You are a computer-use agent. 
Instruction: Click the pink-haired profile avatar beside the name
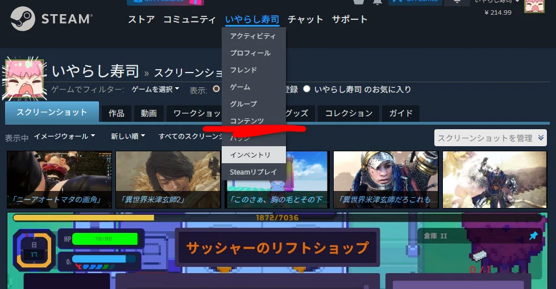tap(24, 79)
